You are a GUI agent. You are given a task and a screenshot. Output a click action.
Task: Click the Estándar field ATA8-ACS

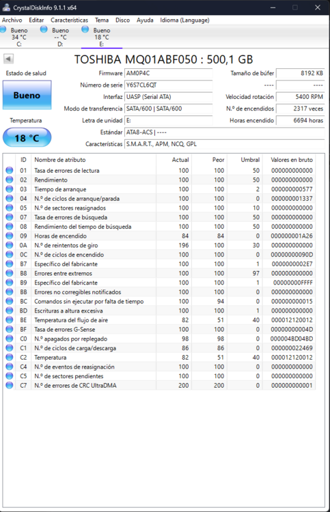[x=225, y=132]
